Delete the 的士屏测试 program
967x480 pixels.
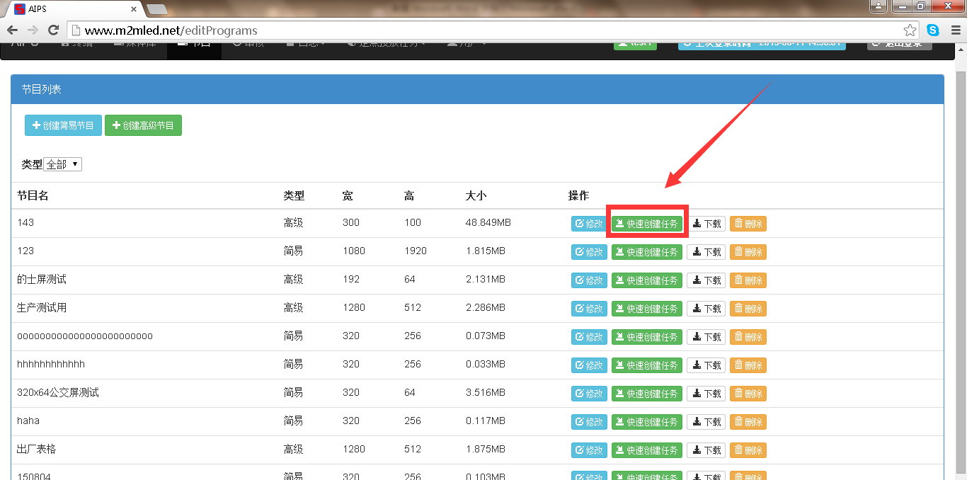click(748, 280)
